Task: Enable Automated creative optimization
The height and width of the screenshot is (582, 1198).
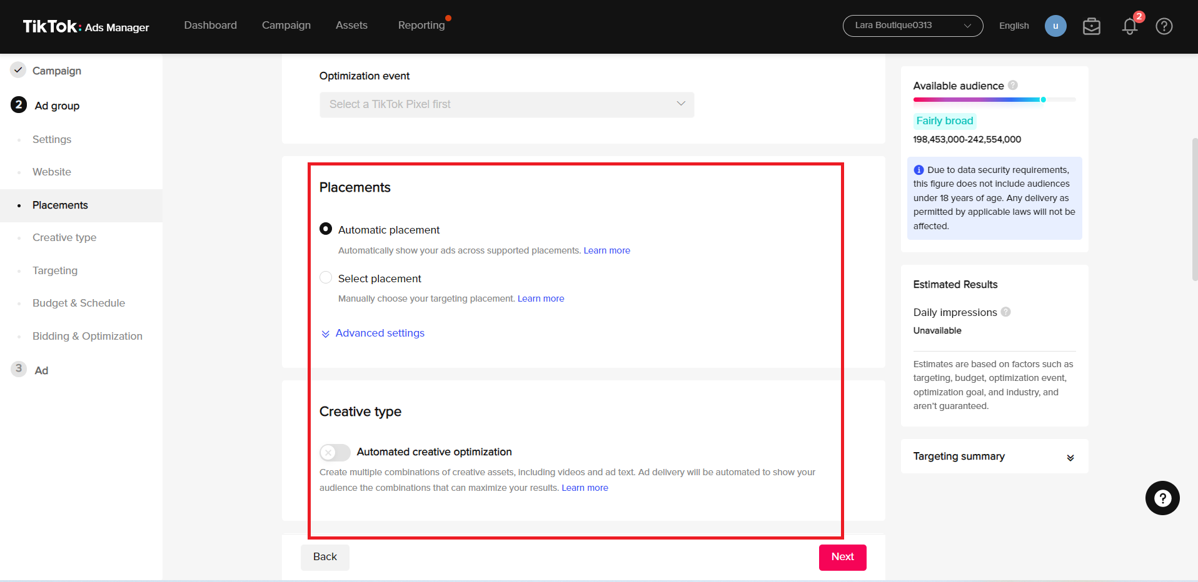Action: [335, 452]
